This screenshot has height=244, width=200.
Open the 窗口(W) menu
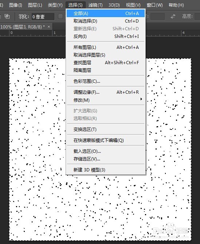click(154, 5)
